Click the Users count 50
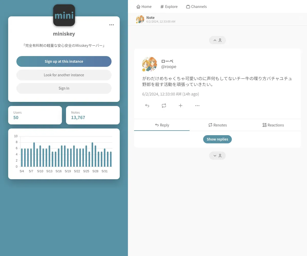The image size is (307, 256). coord(16,118)
